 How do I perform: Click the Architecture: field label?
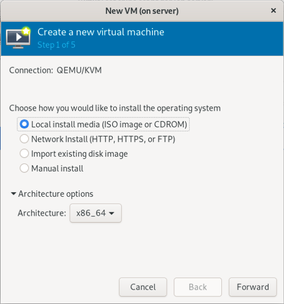pyautogui.click(x=42, y=213)
